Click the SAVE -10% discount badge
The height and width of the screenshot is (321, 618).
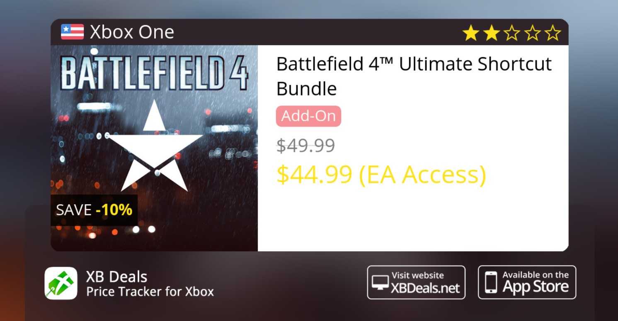coord(94,210)
